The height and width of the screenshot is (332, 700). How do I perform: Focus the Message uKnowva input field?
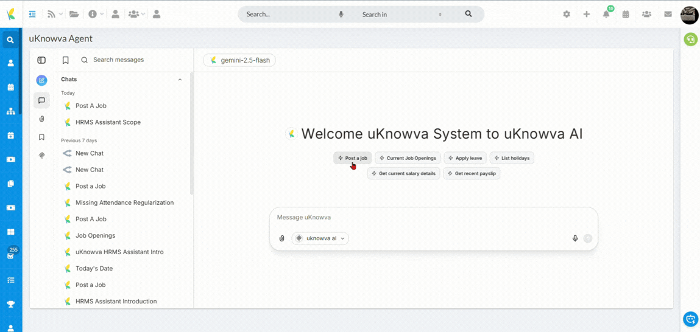[434, 218]
